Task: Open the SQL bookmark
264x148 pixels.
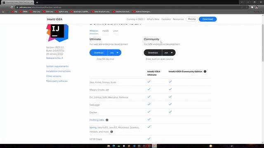Action: click(x=14, y=12)
